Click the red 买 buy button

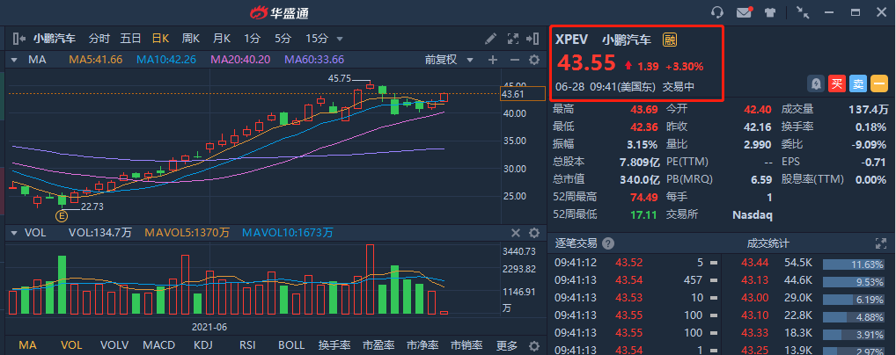836,83
